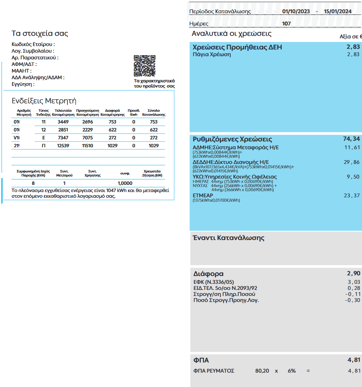Viewport: 362px width, 387px height.
Task: Click the end date 15/01/2024
Action: tap(338, 11)
